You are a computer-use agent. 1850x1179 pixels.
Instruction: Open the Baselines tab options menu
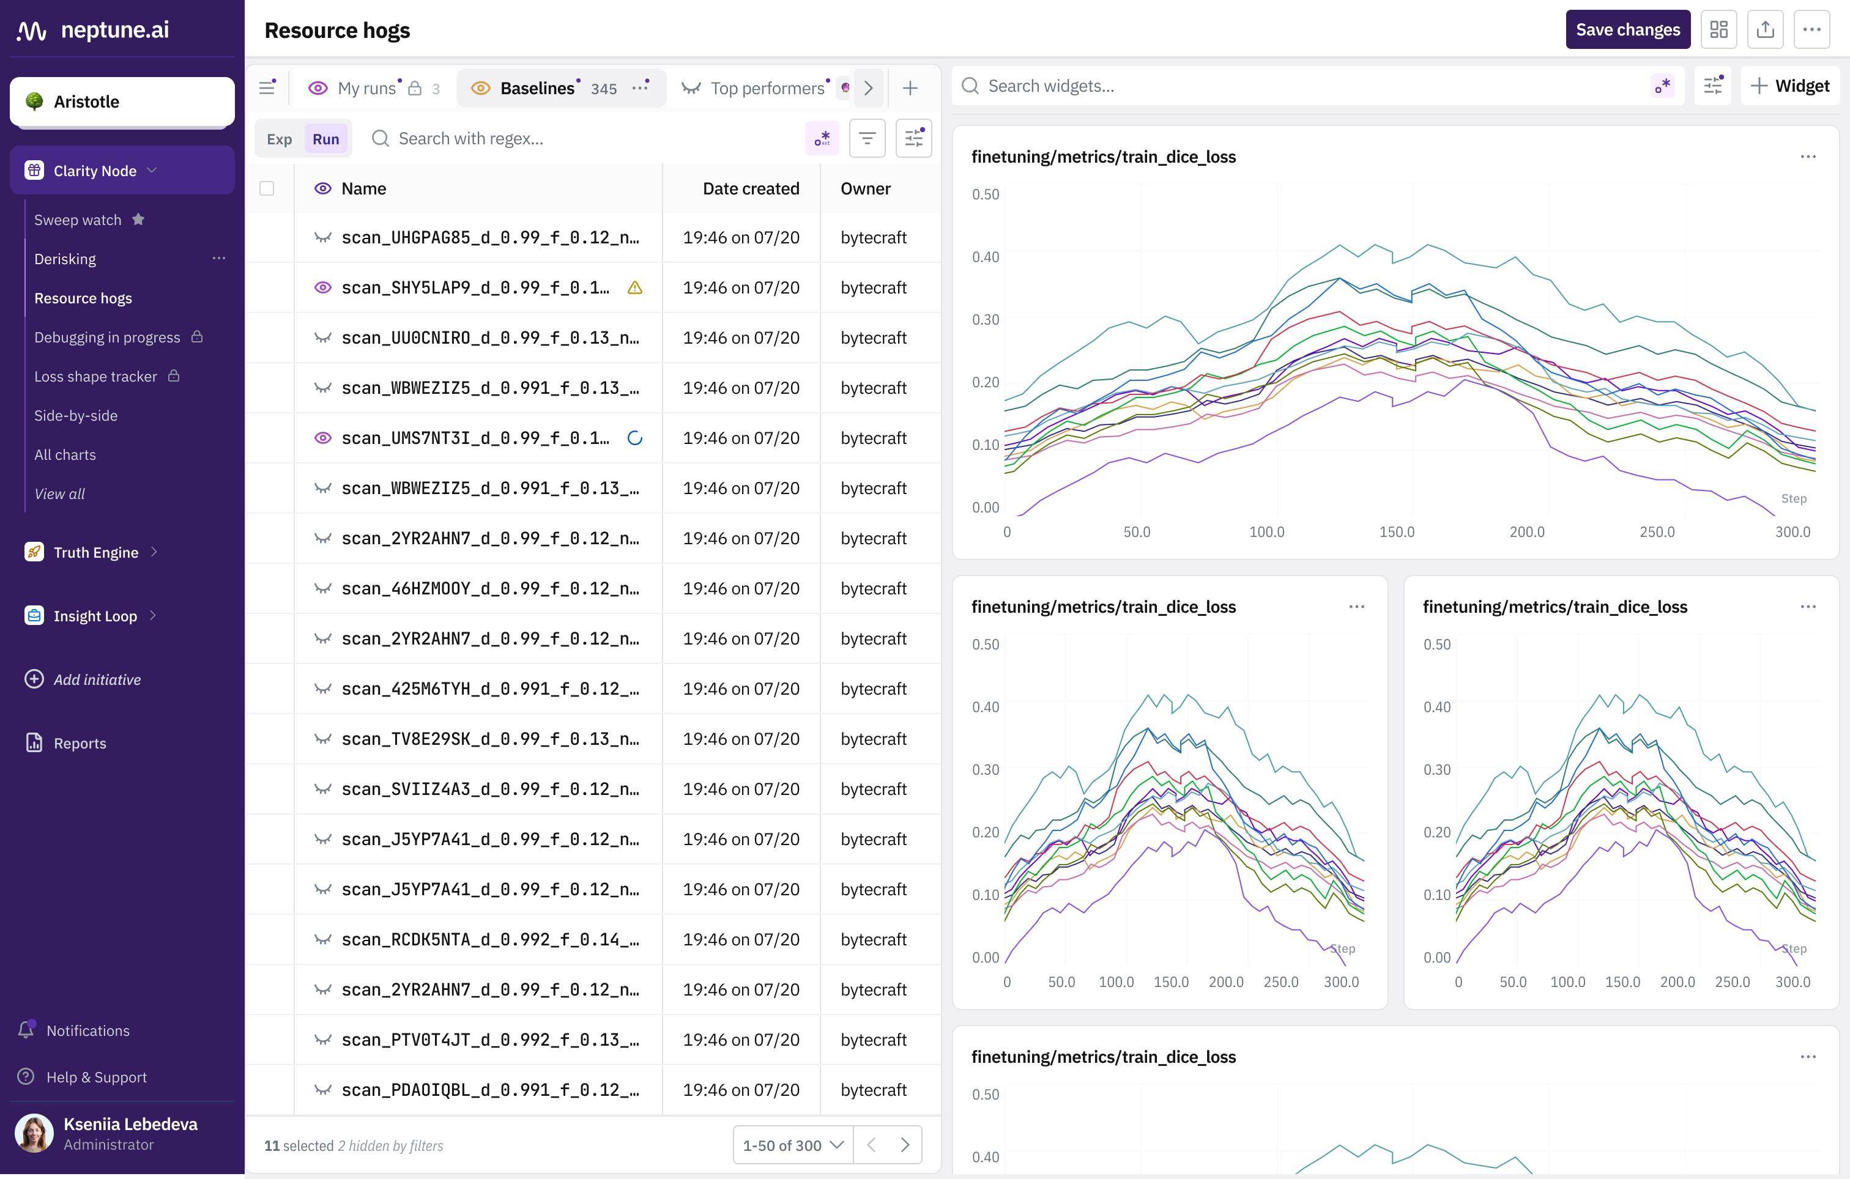(641, 87)
